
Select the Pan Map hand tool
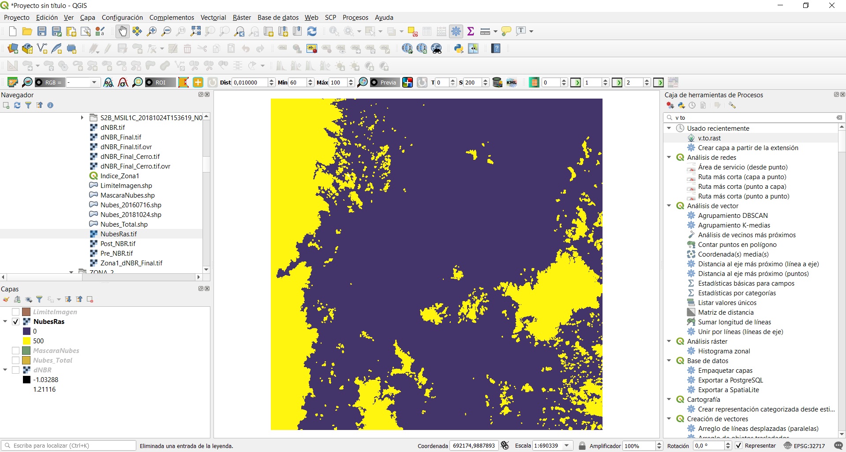pos(122,31)
